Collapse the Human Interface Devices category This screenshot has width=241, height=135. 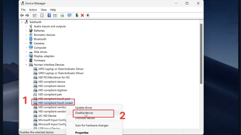[26, 65]
